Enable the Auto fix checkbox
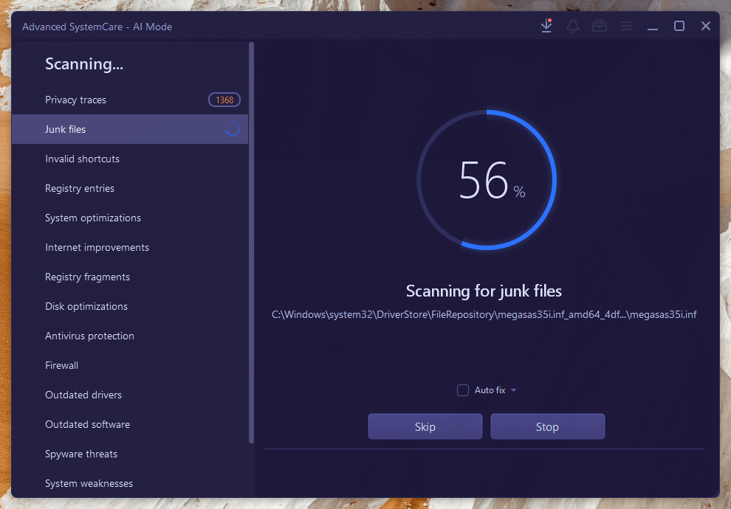 (x=463, y=390)
